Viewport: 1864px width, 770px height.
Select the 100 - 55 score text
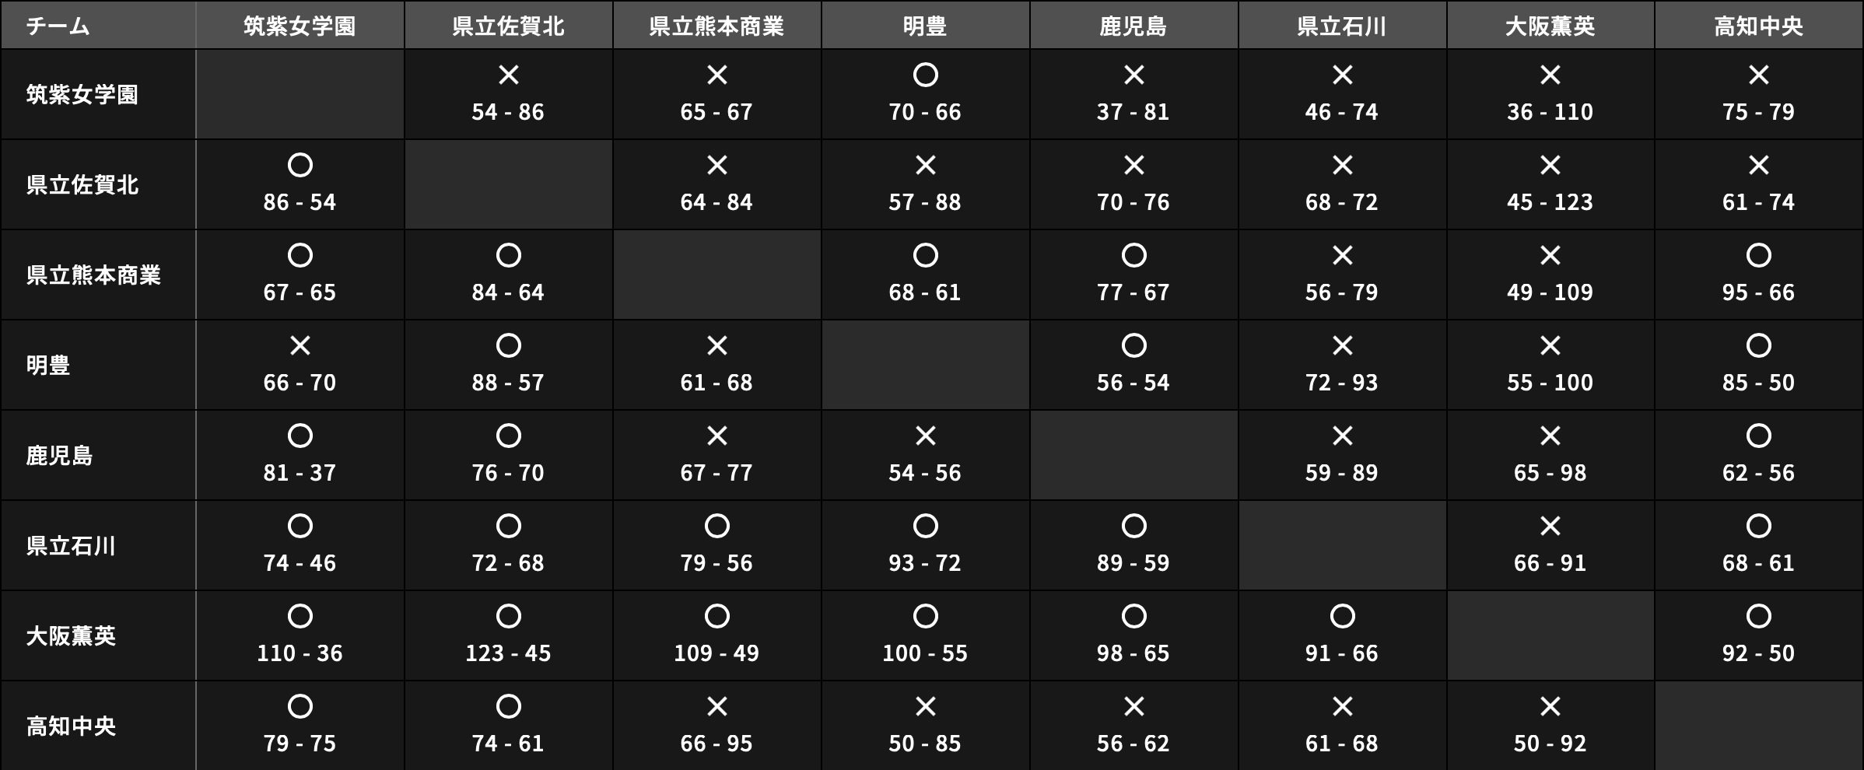click(925, 653)
